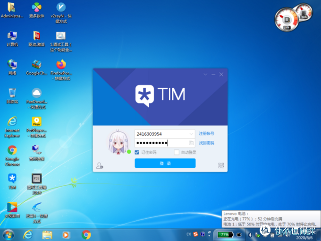Launch the 央视影音 desktop icon

click(x=12, y=210)
